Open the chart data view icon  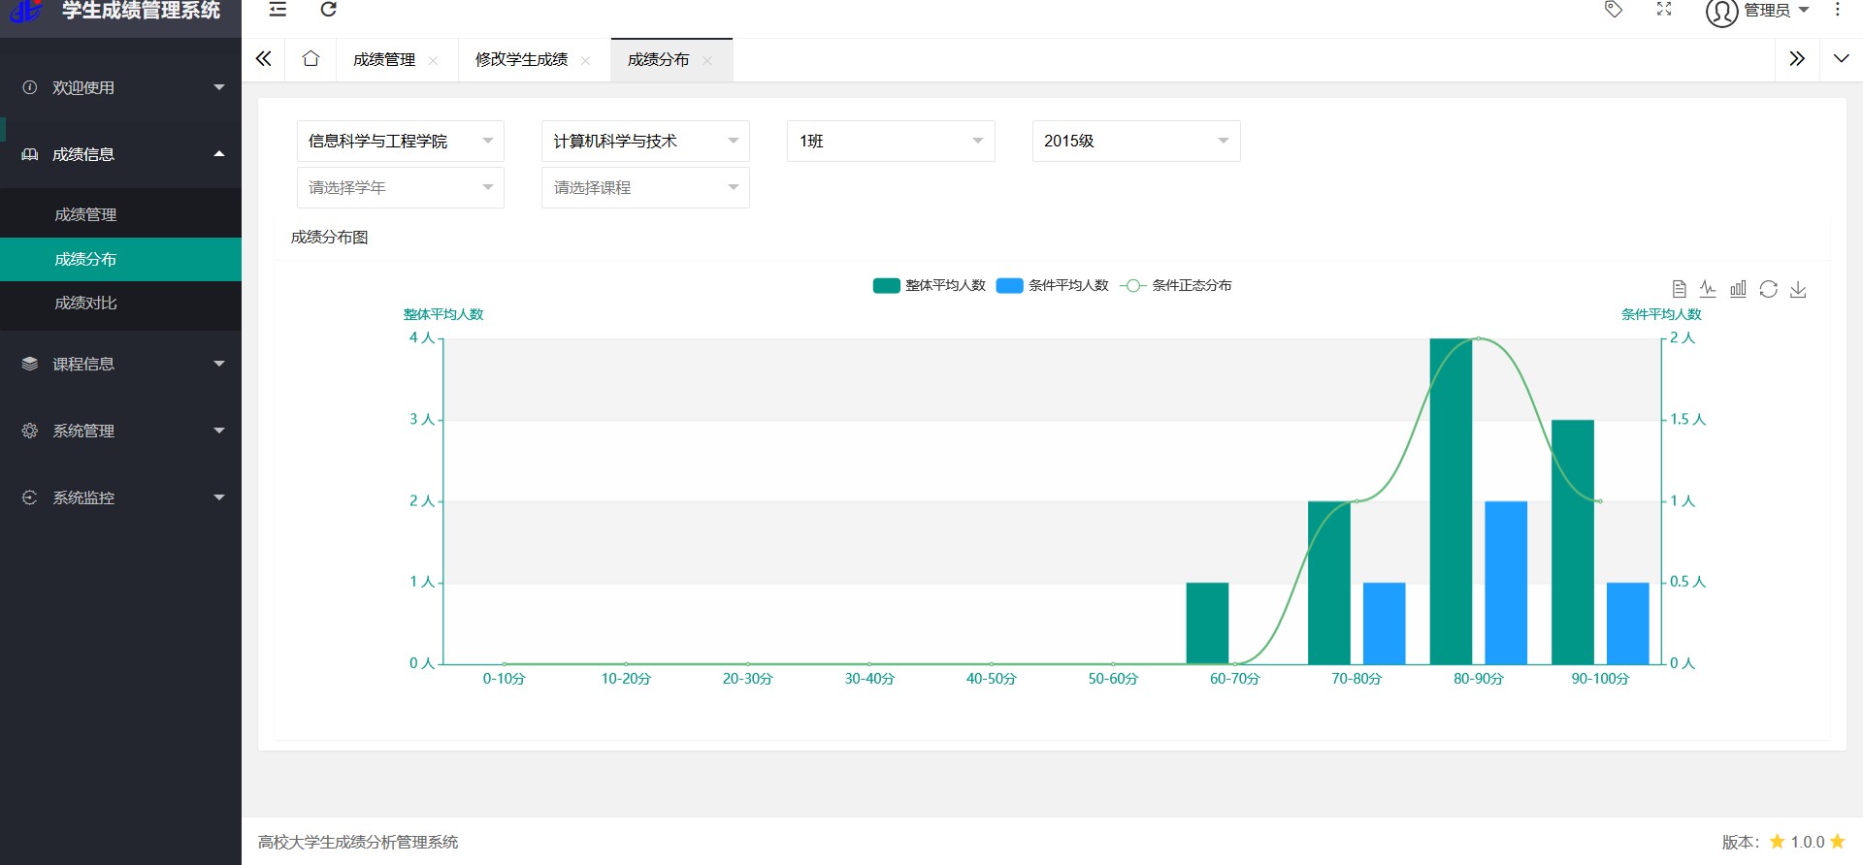tap(1679, 289)
